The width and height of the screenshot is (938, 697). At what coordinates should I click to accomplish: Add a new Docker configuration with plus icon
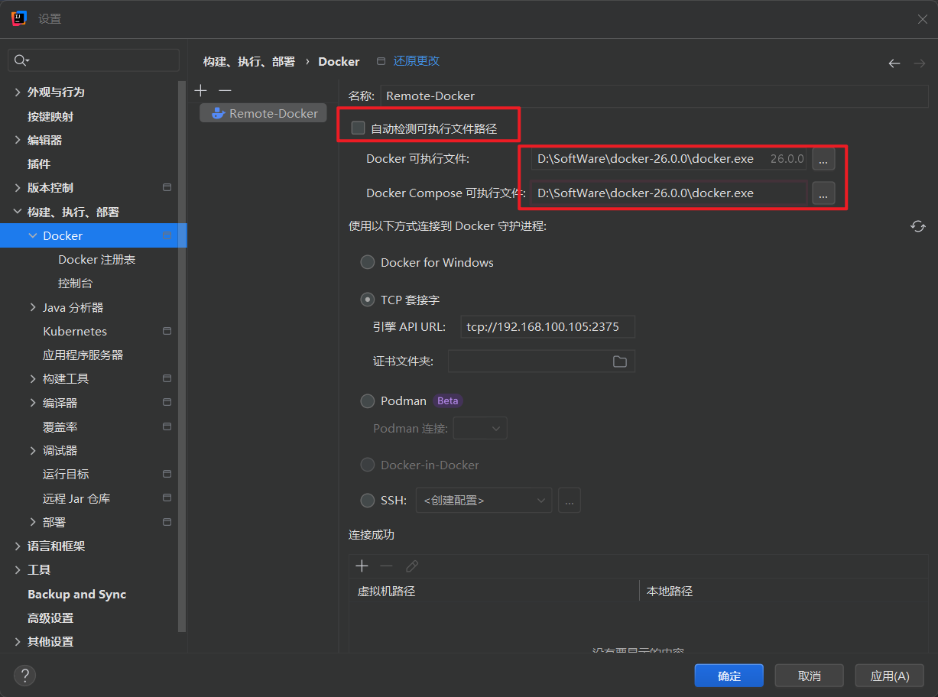(x=200, y=90)
